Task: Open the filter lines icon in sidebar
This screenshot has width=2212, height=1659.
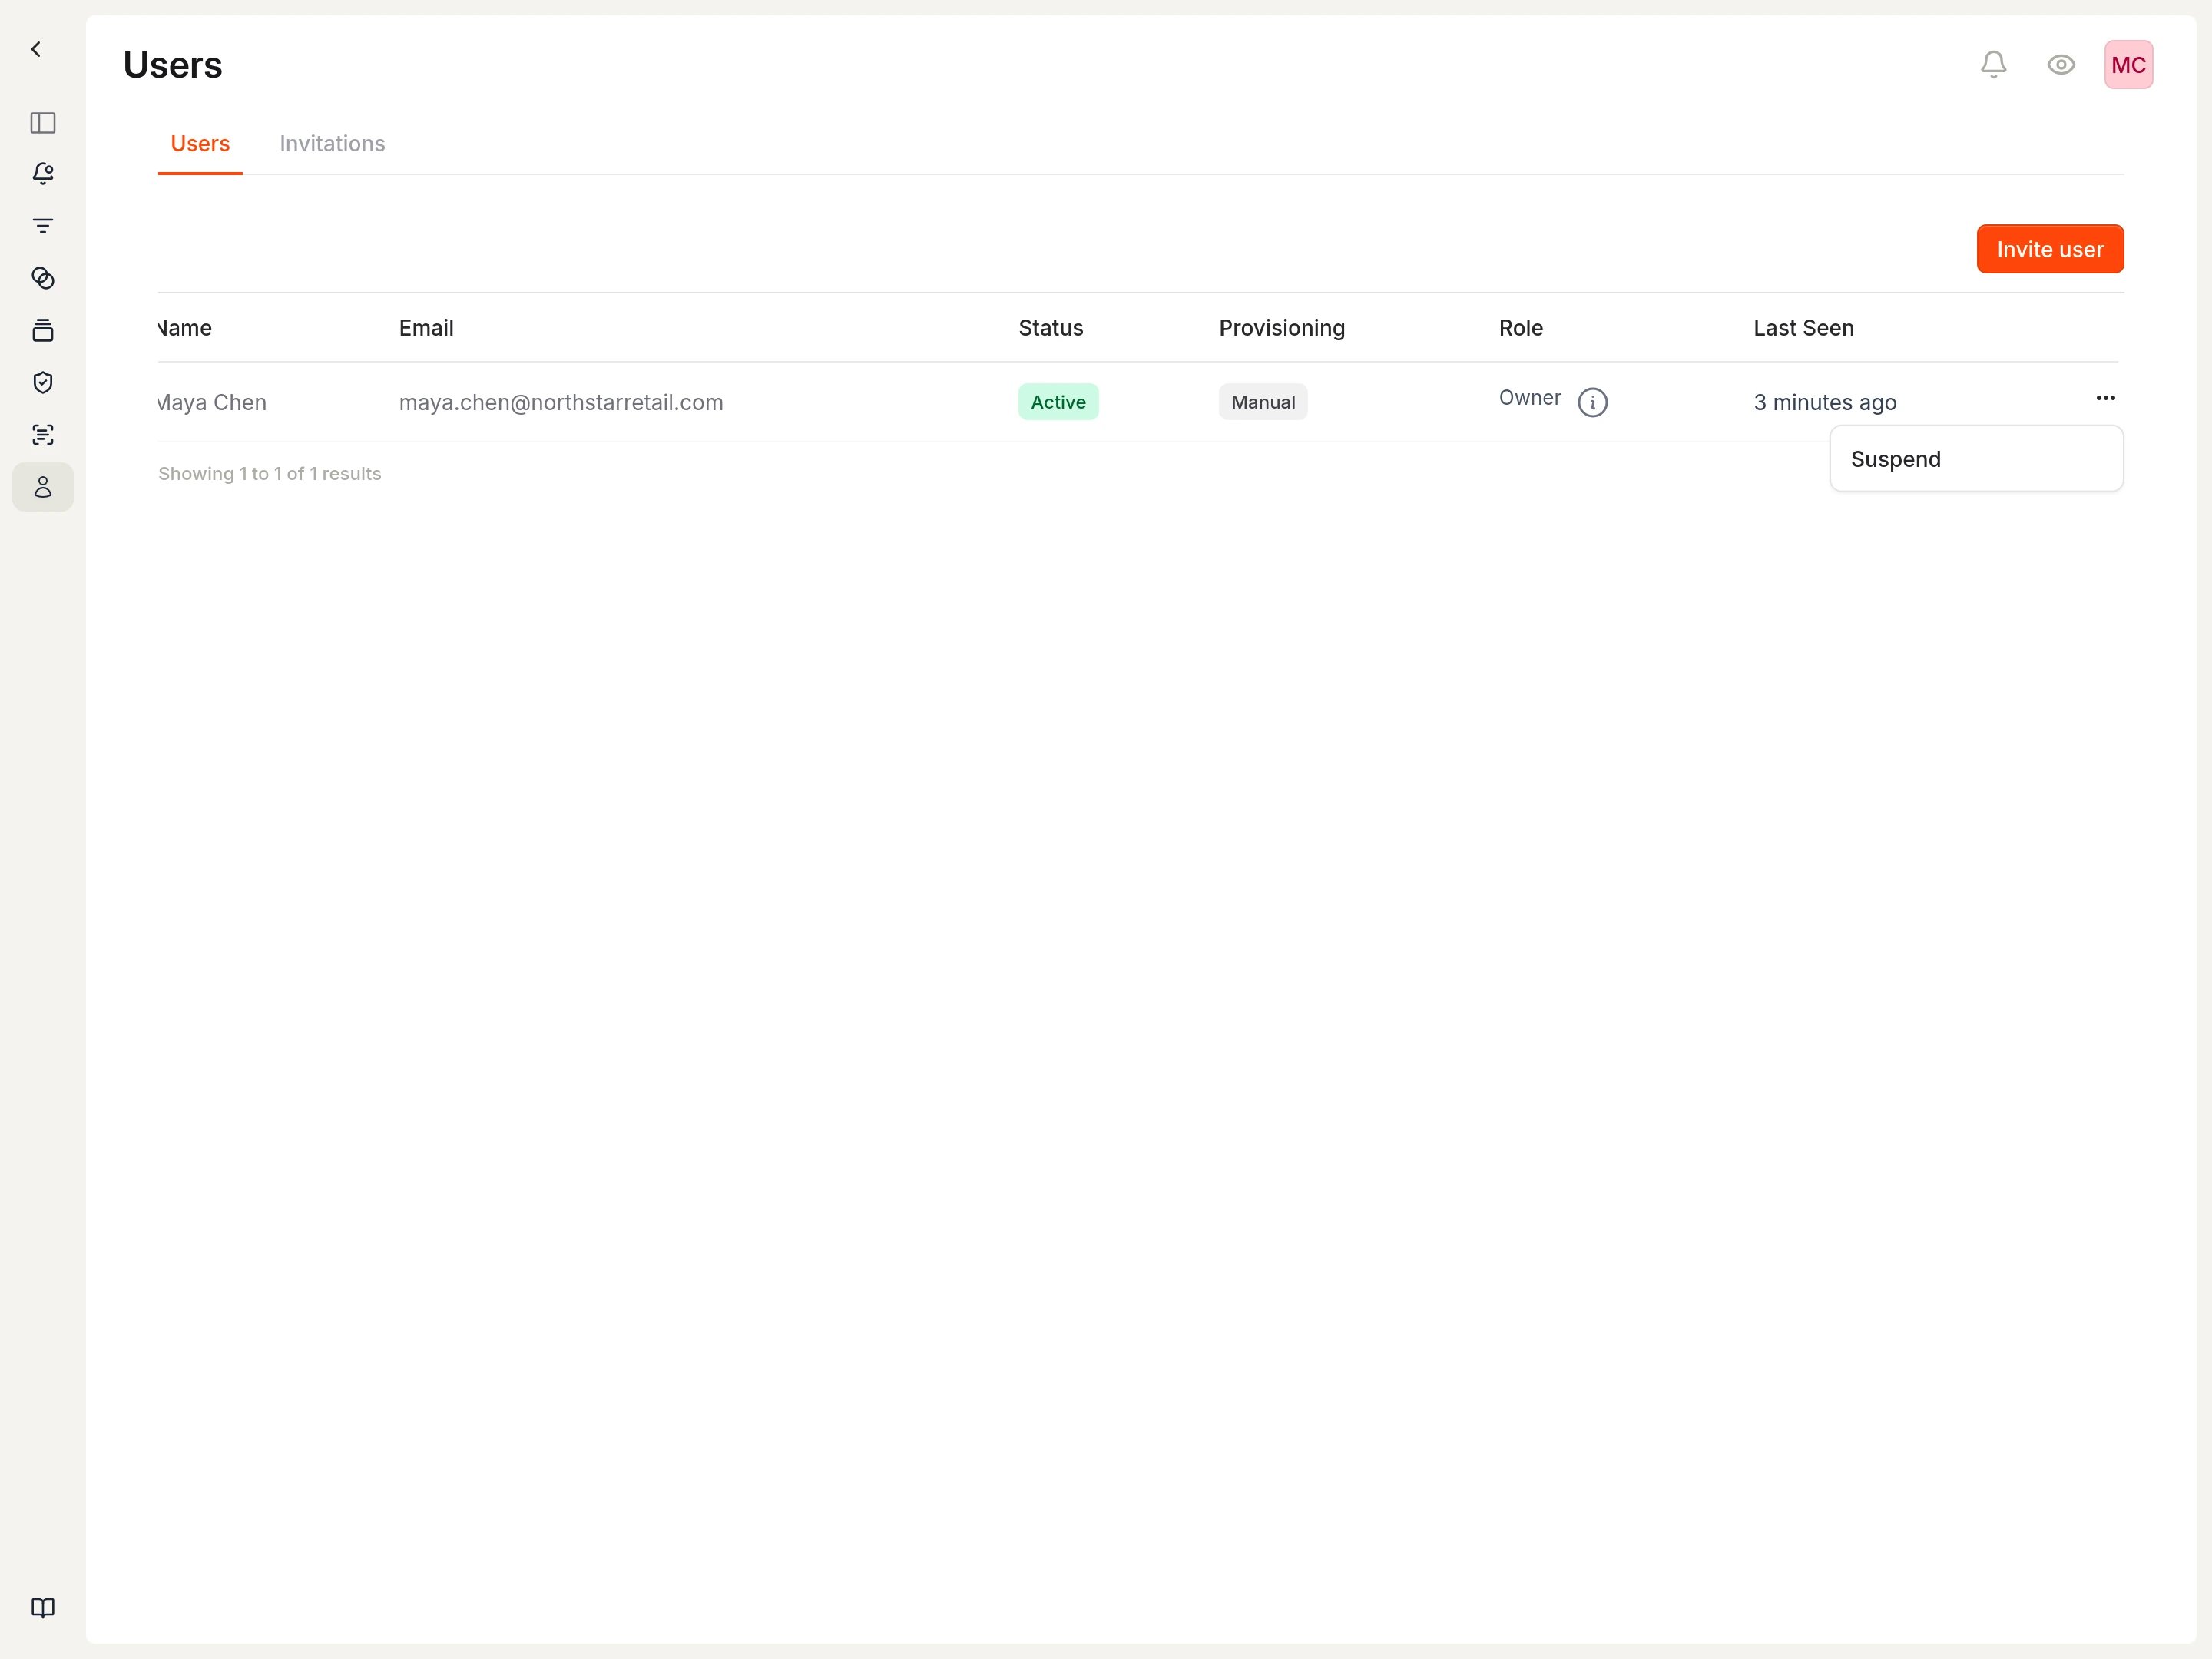Action: click(x=43, y=226)
